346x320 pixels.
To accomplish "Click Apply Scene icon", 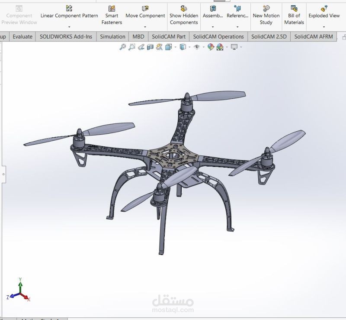I will (220, 47).
